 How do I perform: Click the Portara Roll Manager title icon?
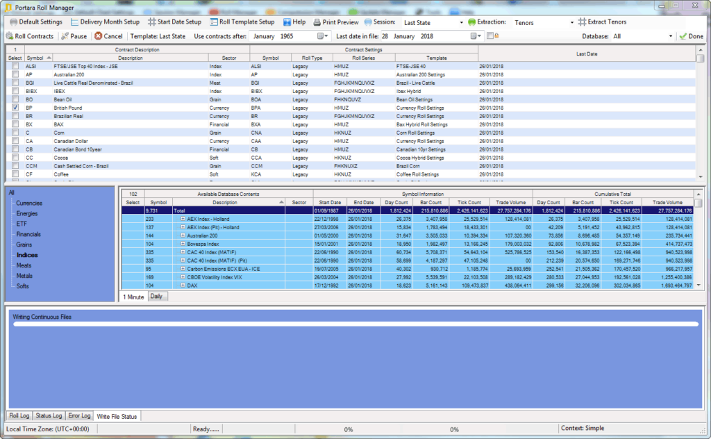click(8, 7)
